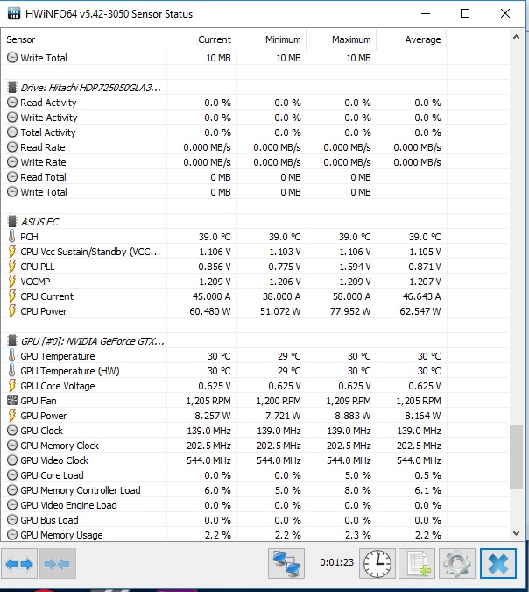Screen dimensions: 529x592
Task: Click the Average column header
Action: click(x=422, y=39)
